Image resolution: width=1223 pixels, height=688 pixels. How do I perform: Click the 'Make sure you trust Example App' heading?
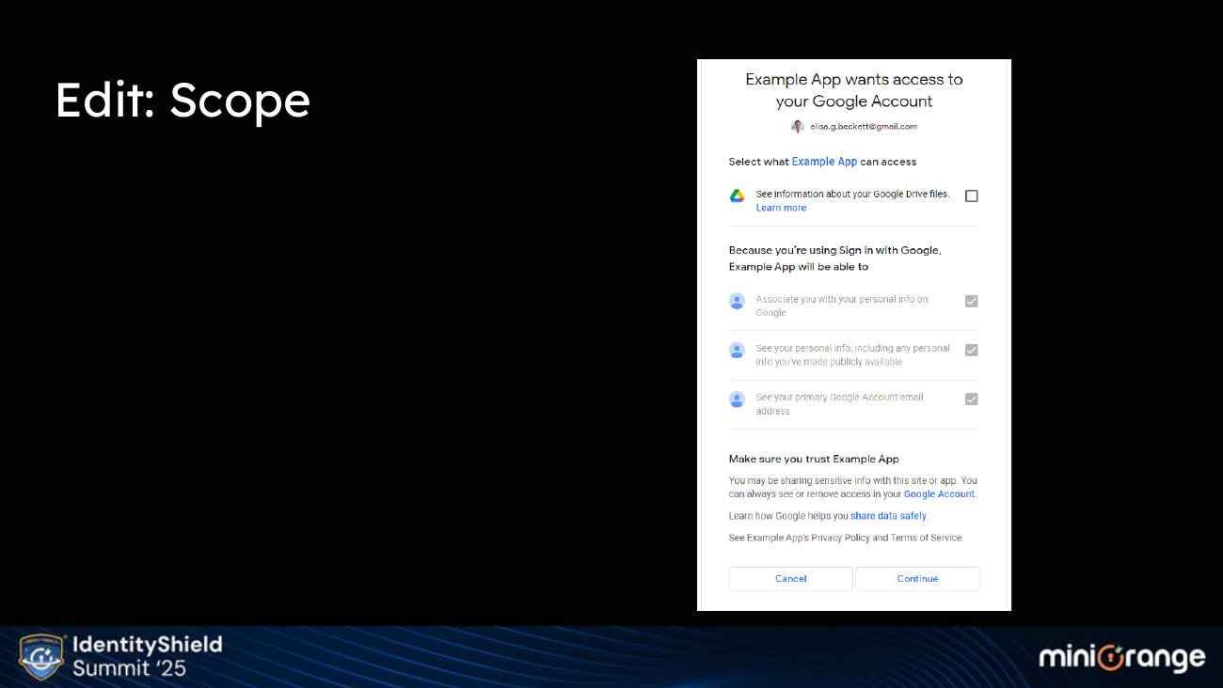coord(814,459)
